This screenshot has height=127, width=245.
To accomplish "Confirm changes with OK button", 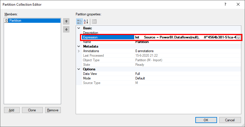I will coord(206,120).
